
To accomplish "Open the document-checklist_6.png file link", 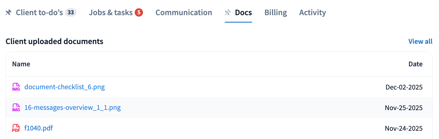I will (x=64, y=87).
